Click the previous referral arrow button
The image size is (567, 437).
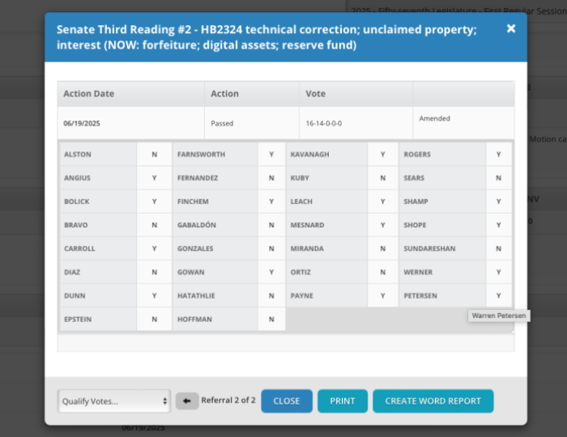click(187, 401)
